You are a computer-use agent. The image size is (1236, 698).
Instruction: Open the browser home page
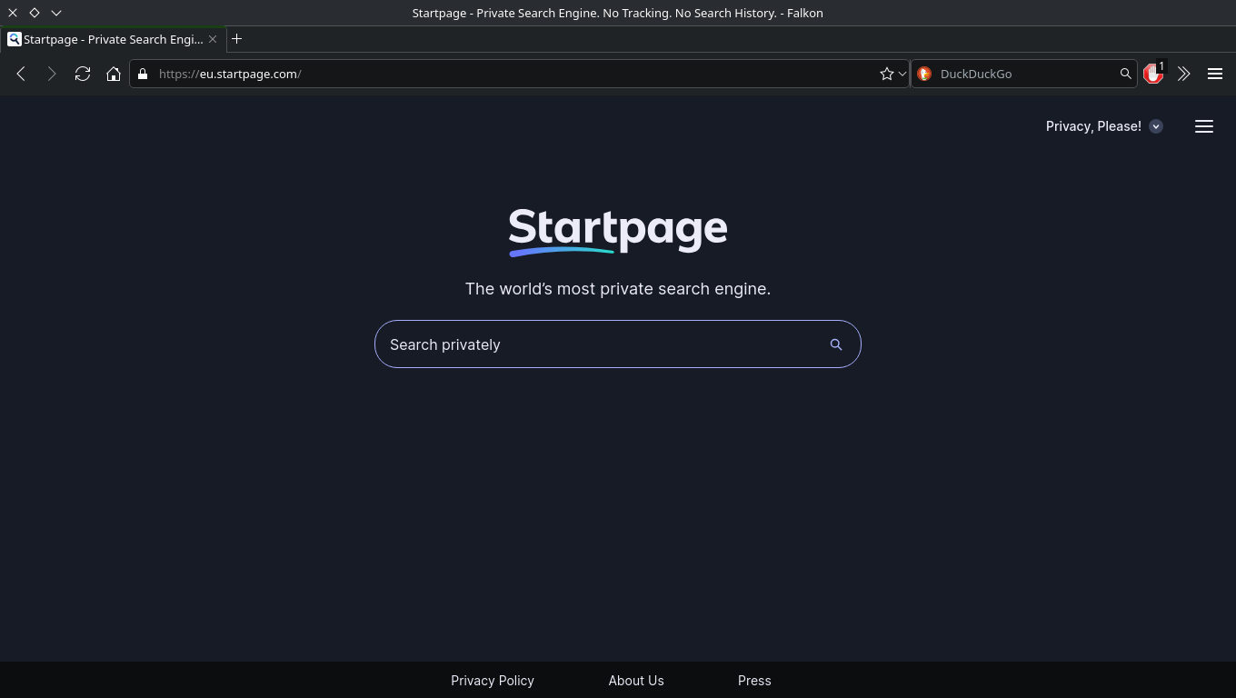113,74
